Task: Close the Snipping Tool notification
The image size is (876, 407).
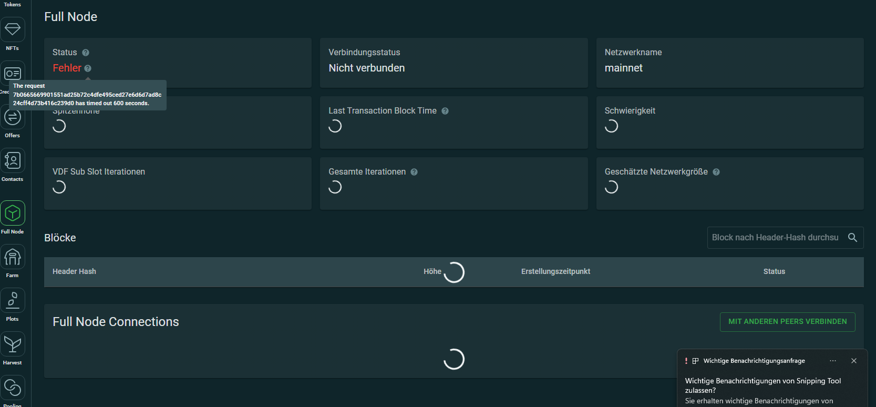Action: pyautogui.click(x=854, y=361)
